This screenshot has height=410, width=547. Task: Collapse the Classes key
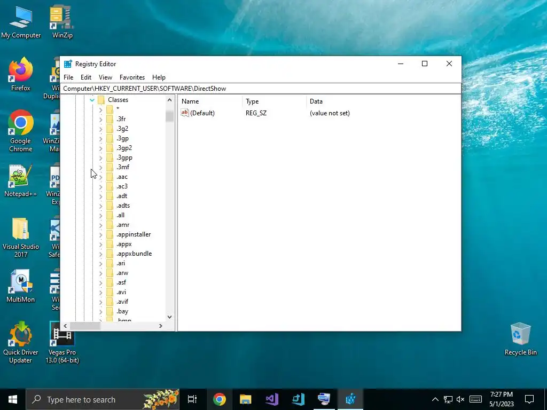click(92, 100)
